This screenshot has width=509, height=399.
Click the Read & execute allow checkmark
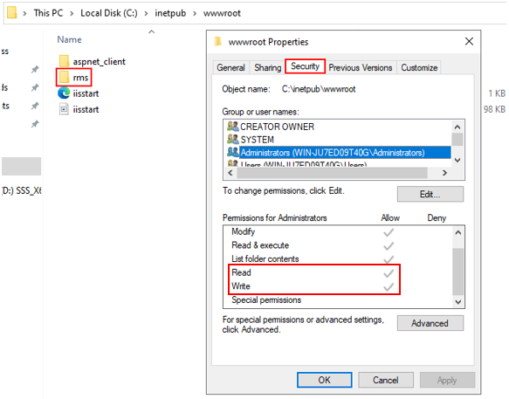pos(389,246)
